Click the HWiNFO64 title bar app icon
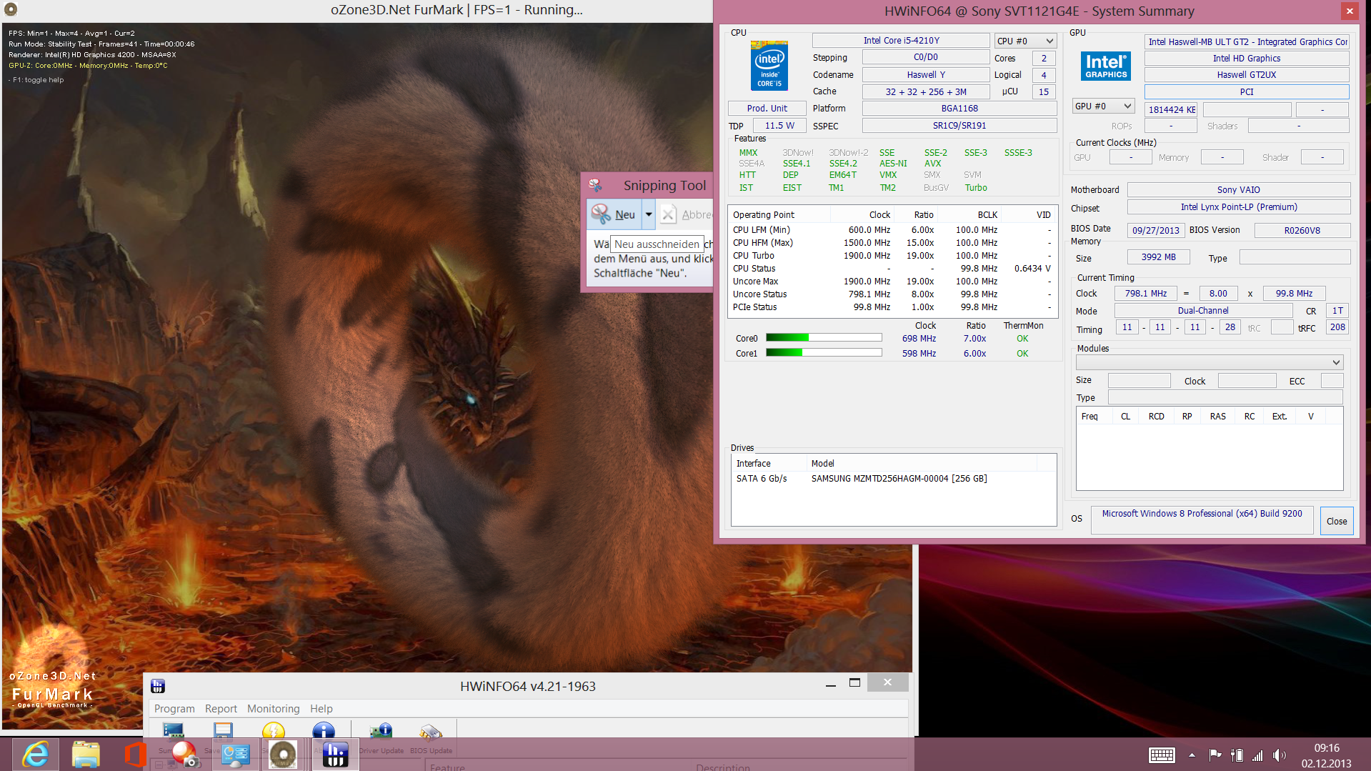Viewport: 1371px width, 771px height. pos(158,686)
